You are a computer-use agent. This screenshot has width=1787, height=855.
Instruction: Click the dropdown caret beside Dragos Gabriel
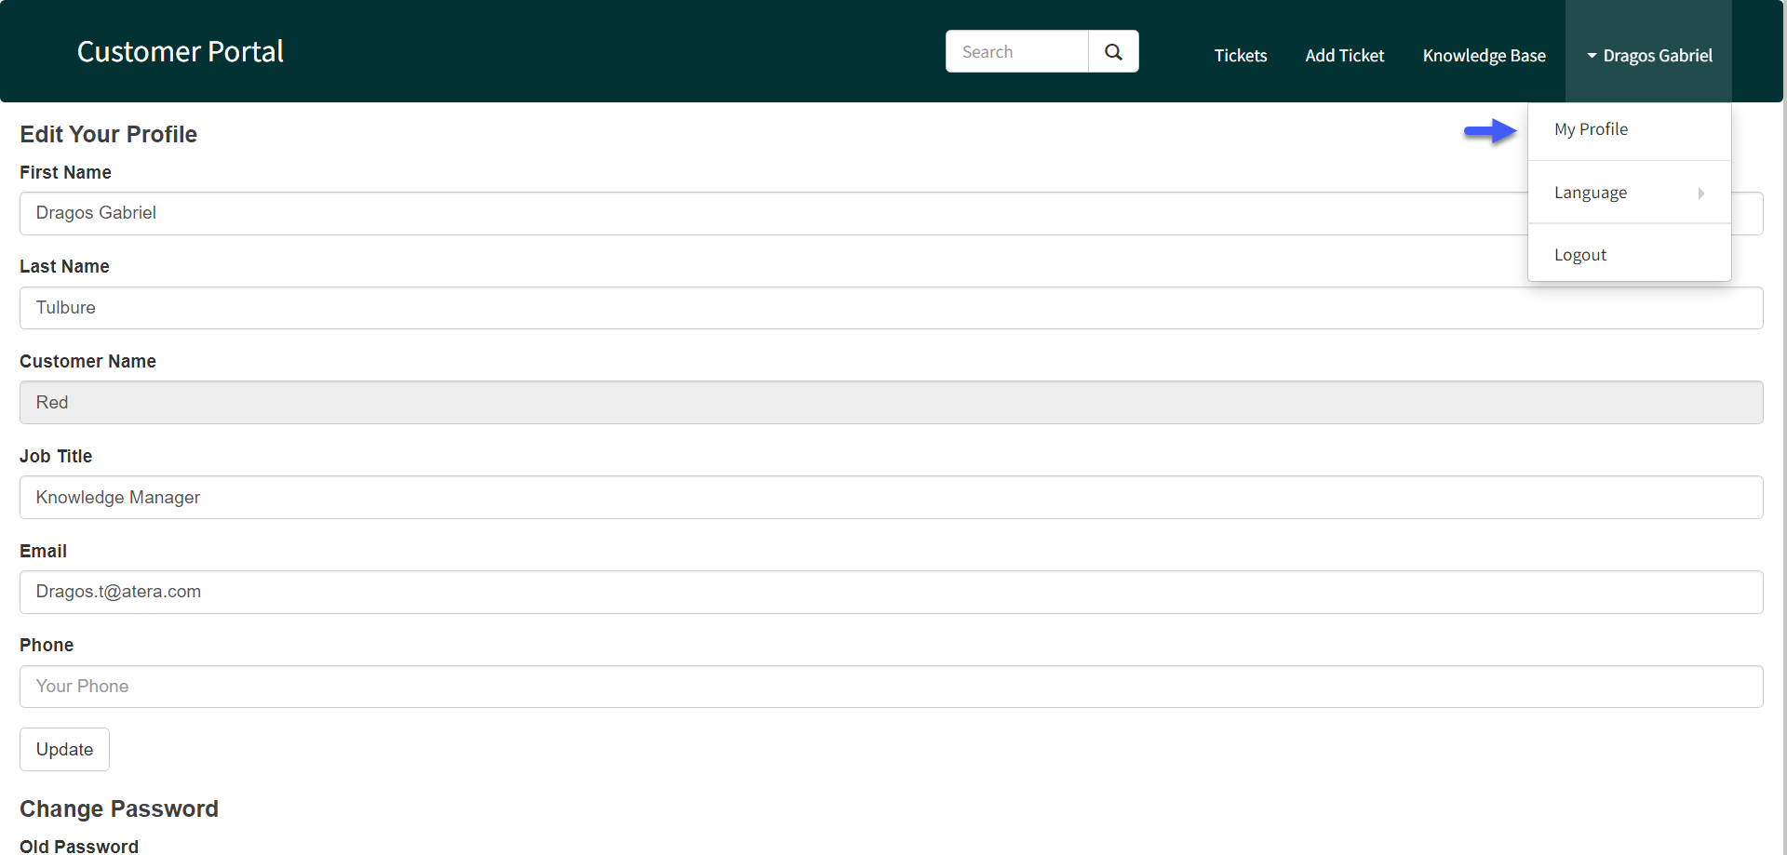[1592, 56]
